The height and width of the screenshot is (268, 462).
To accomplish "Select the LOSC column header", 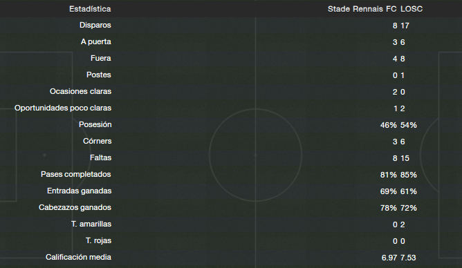I will pos(412,9).
